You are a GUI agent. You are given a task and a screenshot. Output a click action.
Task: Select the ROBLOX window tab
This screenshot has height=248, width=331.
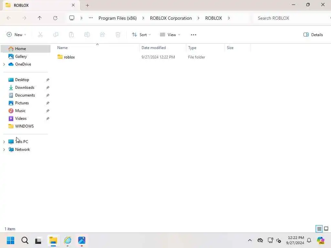coord(41,5)
